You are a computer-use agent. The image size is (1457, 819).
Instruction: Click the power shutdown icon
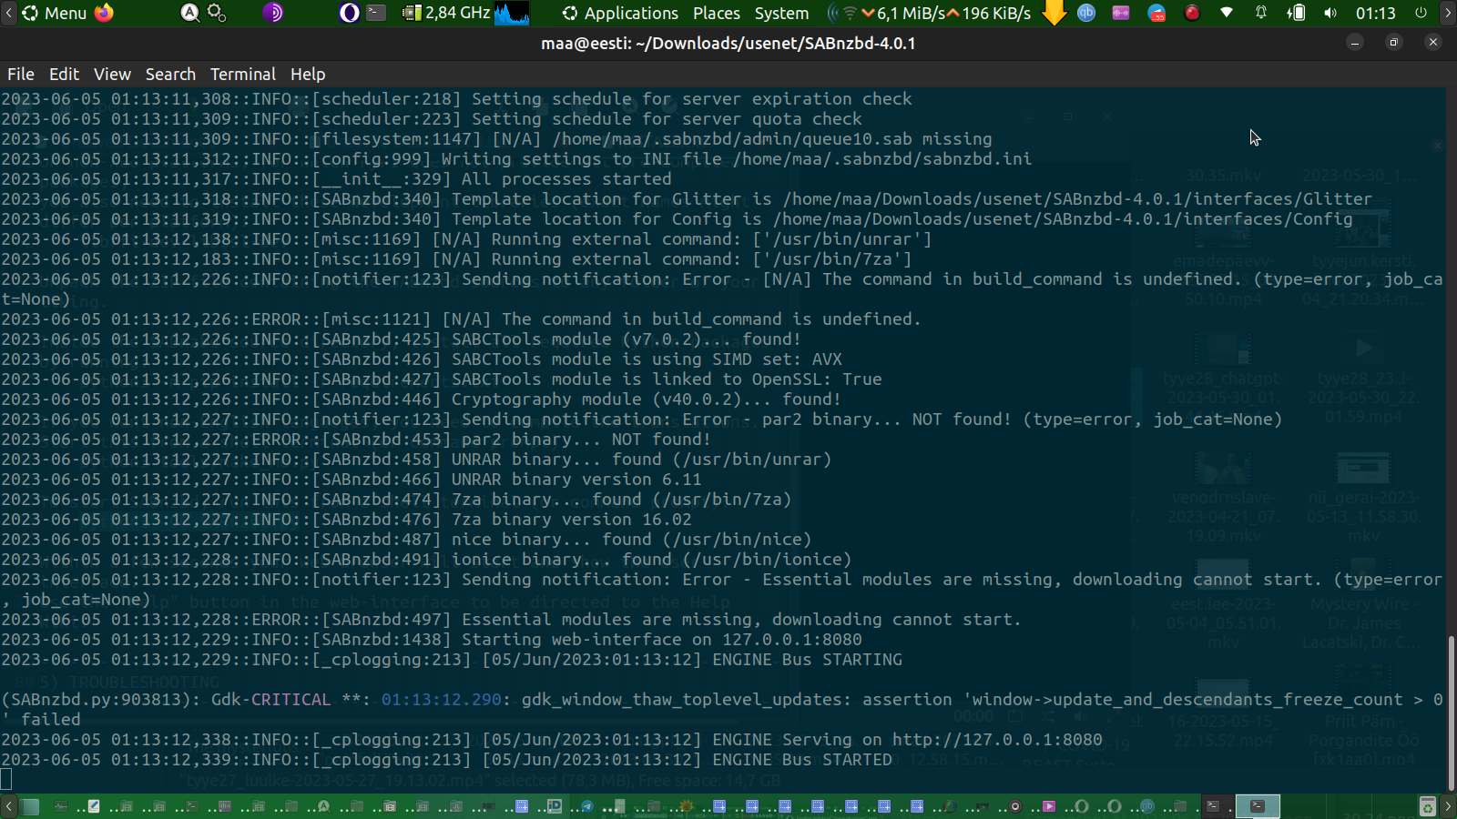(x=1421, y=13)
